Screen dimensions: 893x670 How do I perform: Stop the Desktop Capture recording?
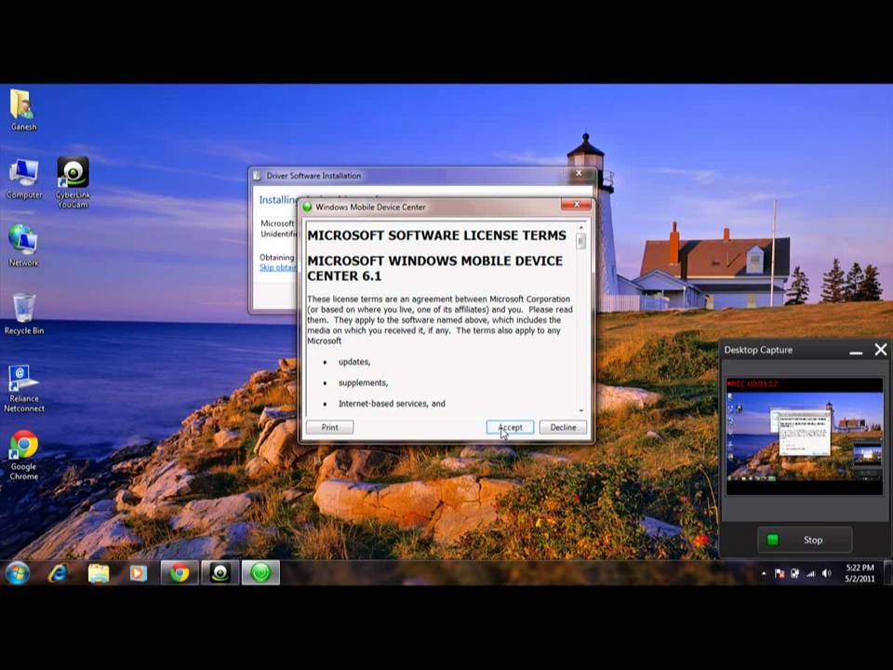[804, 540]
